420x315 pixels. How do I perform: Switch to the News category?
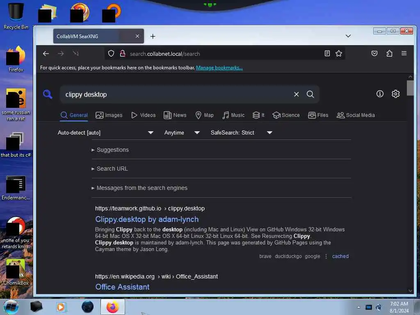pyautogui.click(x=175, y=115)
